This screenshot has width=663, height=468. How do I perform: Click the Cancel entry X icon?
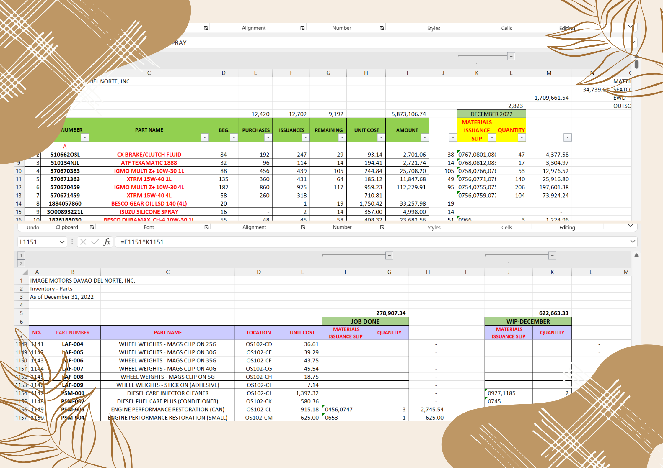coord(83,242)
